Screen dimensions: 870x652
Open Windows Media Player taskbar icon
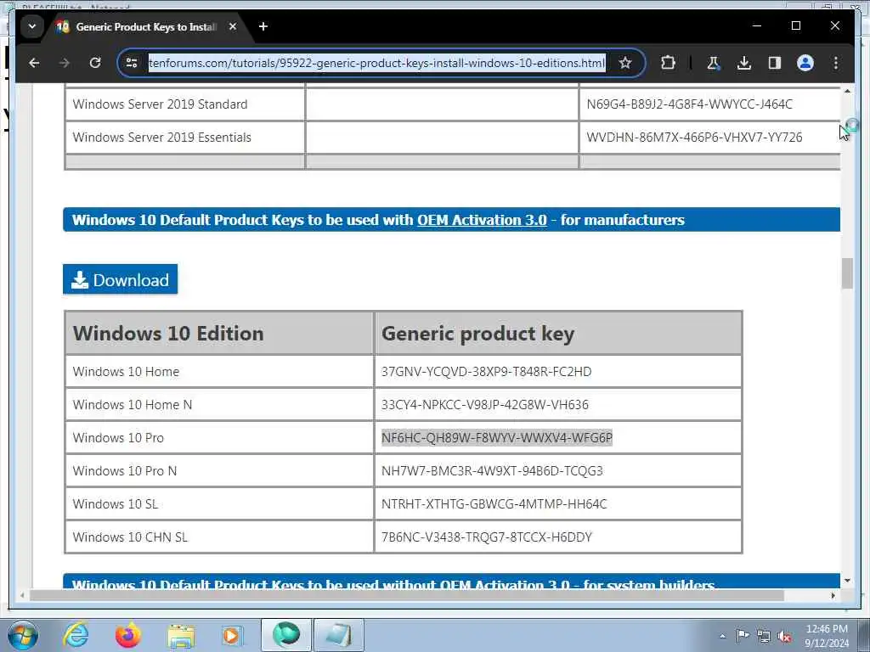(x=232, y=635)
